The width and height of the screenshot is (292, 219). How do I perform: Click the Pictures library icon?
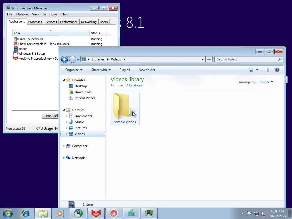pos(71,128)
